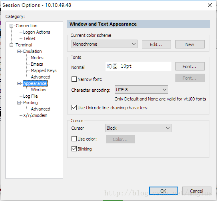Screen dimensions: 217x201
Task: Click the Cancel button
Action: [197, 191]
